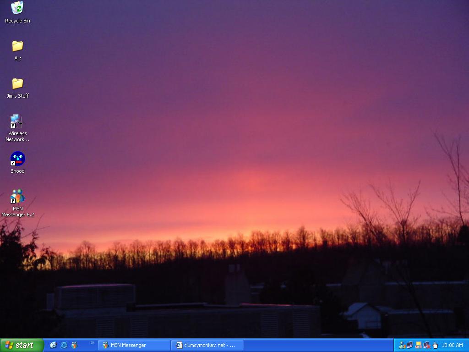Screen dimensions: 469x352
Task: Launch Internet Explorer from Quick Launch
Action: click(x=64, y=345)
